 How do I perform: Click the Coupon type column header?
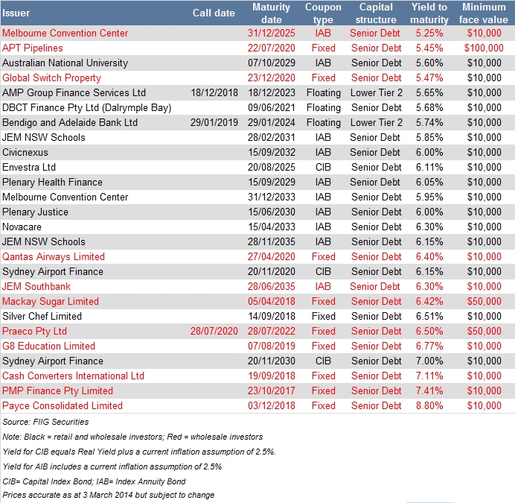point(323,13)
